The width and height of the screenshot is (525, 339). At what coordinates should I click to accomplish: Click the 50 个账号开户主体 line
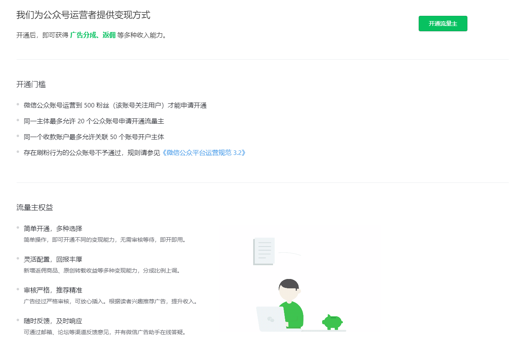click(94, 137)
